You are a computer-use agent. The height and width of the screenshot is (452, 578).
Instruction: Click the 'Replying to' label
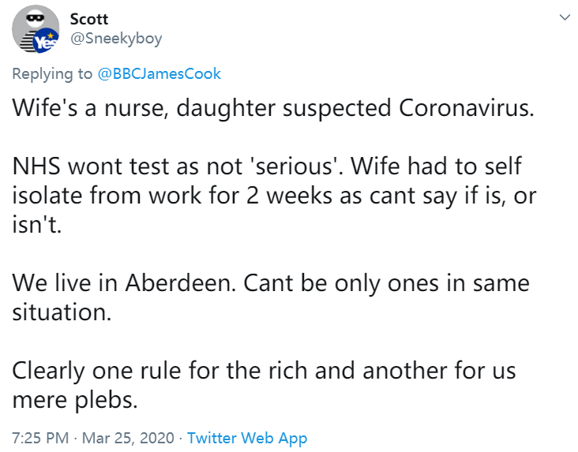click(52, 73)
